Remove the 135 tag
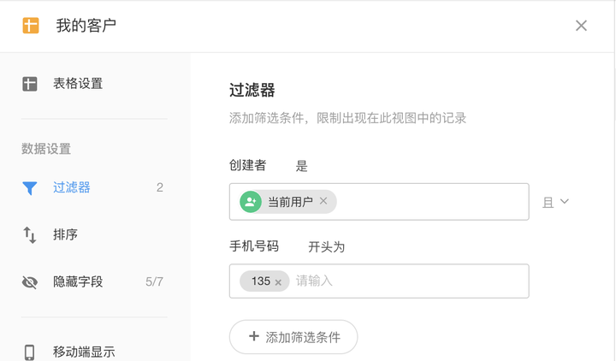This screenshot has width=616, height=361. point(278,281)
